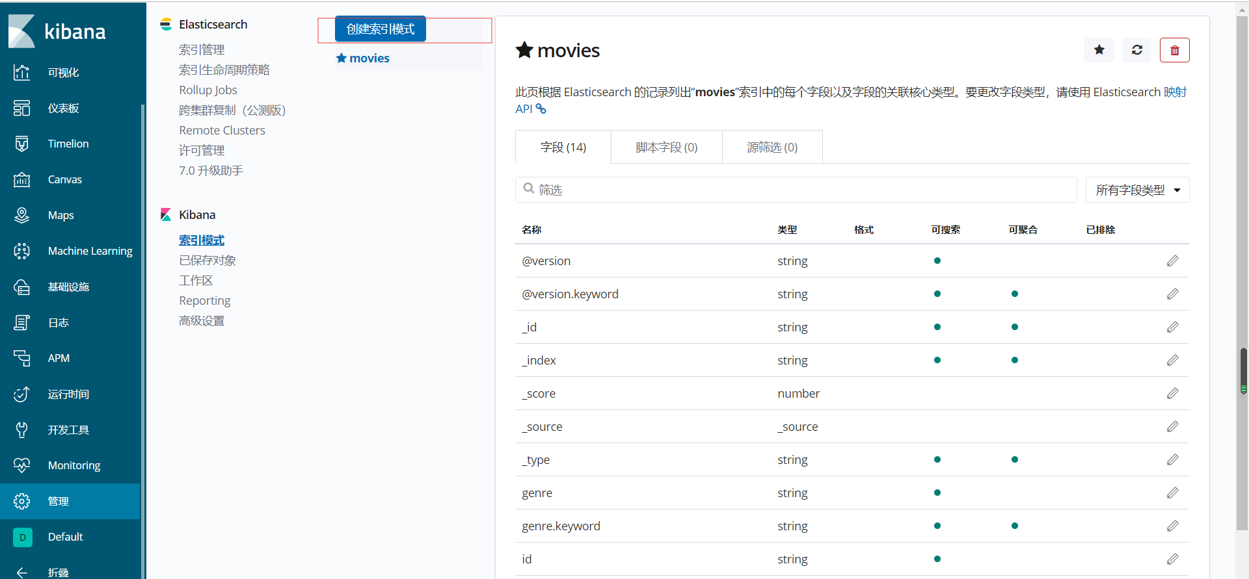Sort by the 已排除 column header

[x=1101, y=229]
